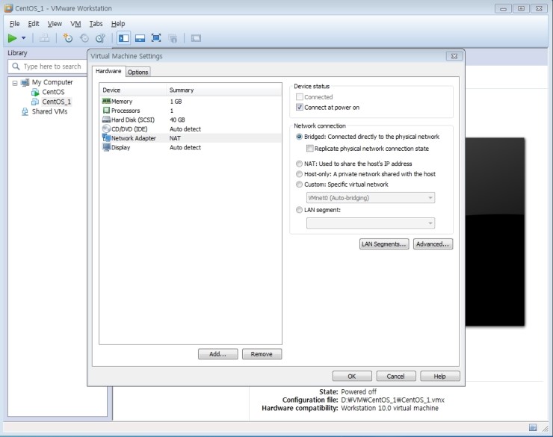The width and height of the screenshot is (553, 437).
Task: Click the Revert to snapshot icon
Action: click(x=84, y=38)
